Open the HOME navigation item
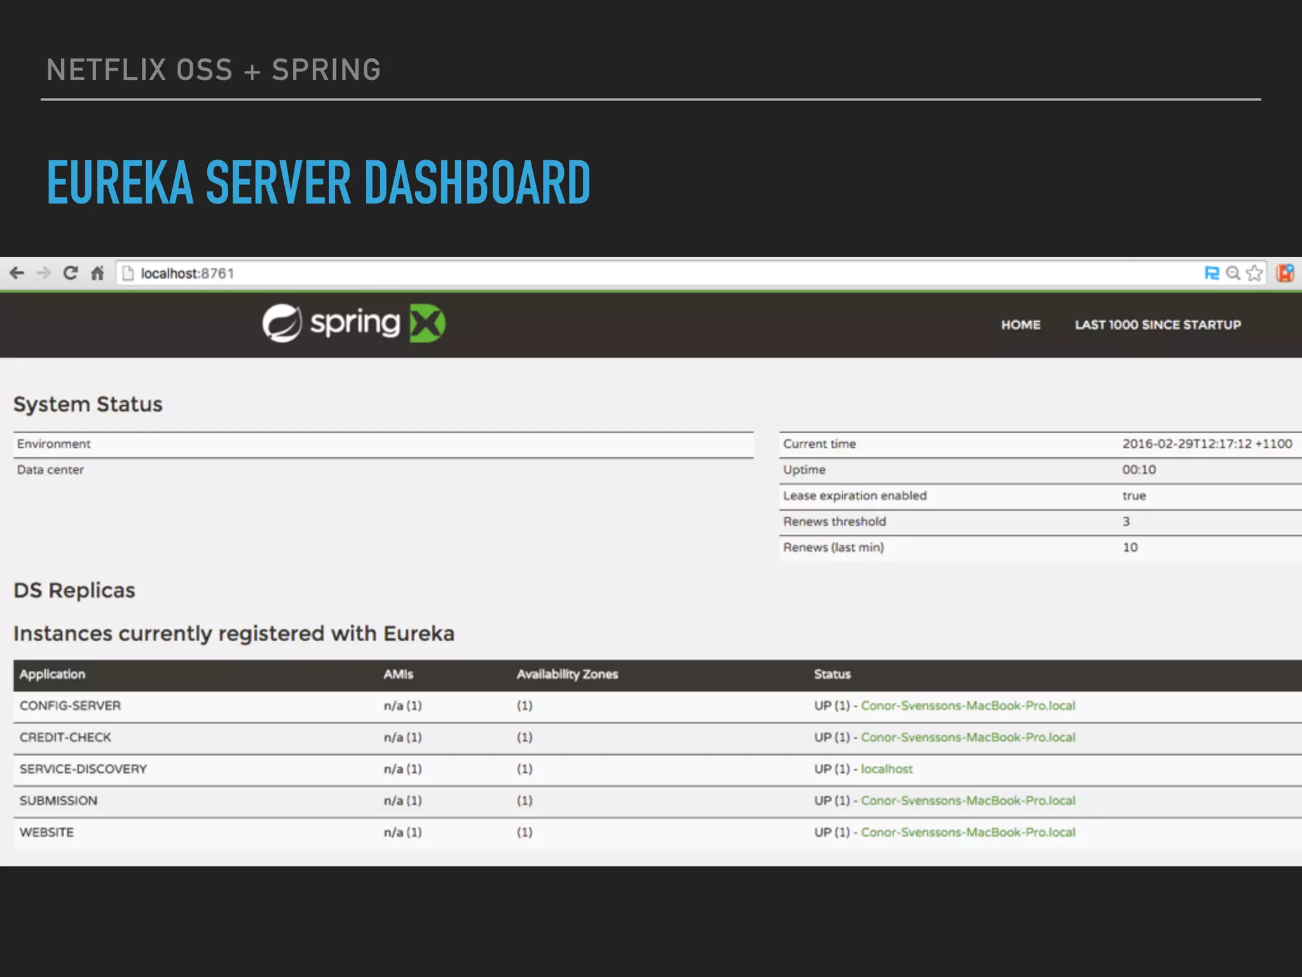The image size is (1302, 977). [1020, 324]
